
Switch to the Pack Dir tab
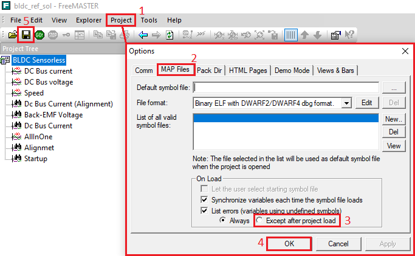pyautogui.click(x=210, y=71)
